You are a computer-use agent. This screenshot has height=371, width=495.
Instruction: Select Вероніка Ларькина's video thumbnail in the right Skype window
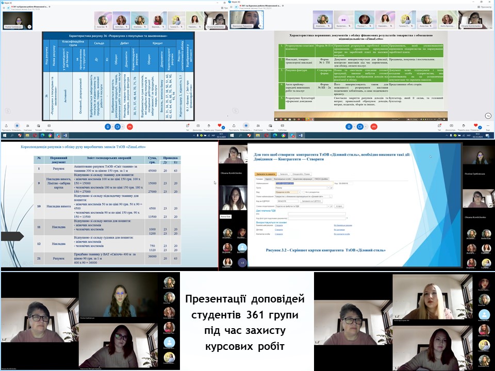246,20
